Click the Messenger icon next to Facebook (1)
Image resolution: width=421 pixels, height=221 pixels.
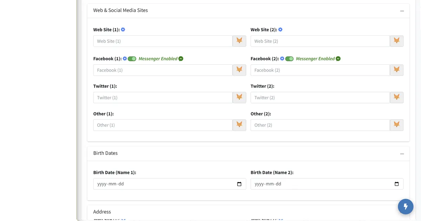coord(181,59)
